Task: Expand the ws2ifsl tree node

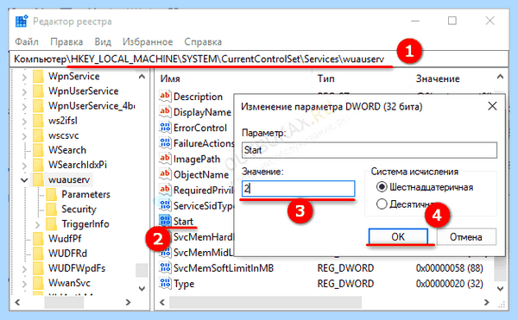Action: pyautogui.click(x=24, y=121)
